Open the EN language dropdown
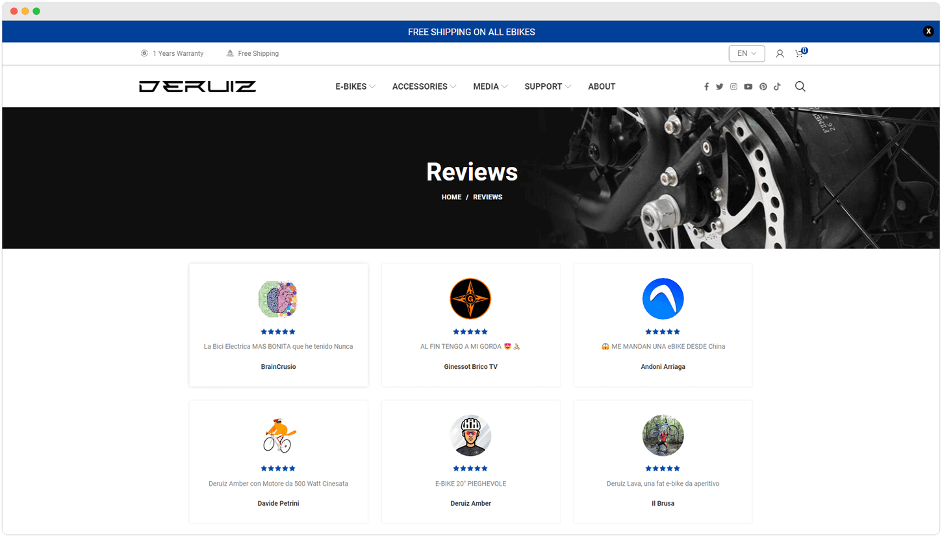942x537 pixels. click(747, 53)
